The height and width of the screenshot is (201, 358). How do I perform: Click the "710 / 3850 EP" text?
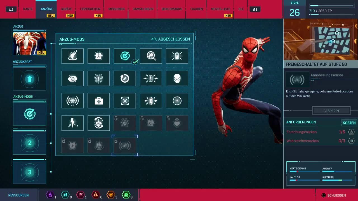pyautogui.click(x=321, y=11)
